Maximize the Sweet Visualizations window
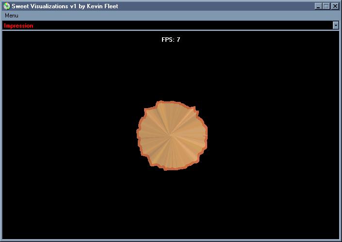Screen dimensions: 342x242 pyautogui.click(x=326, y=6)
